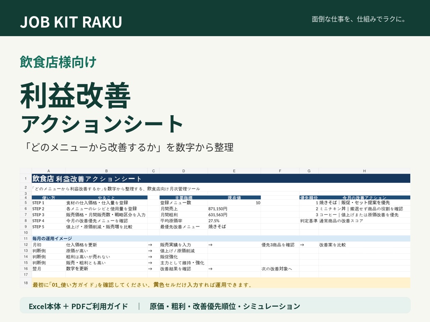The width and height of the screenshot is (430, 322).
Task: Click cell 販売価格・月間販売数・戦略区分を入力
Action: [x=106, y=215]
